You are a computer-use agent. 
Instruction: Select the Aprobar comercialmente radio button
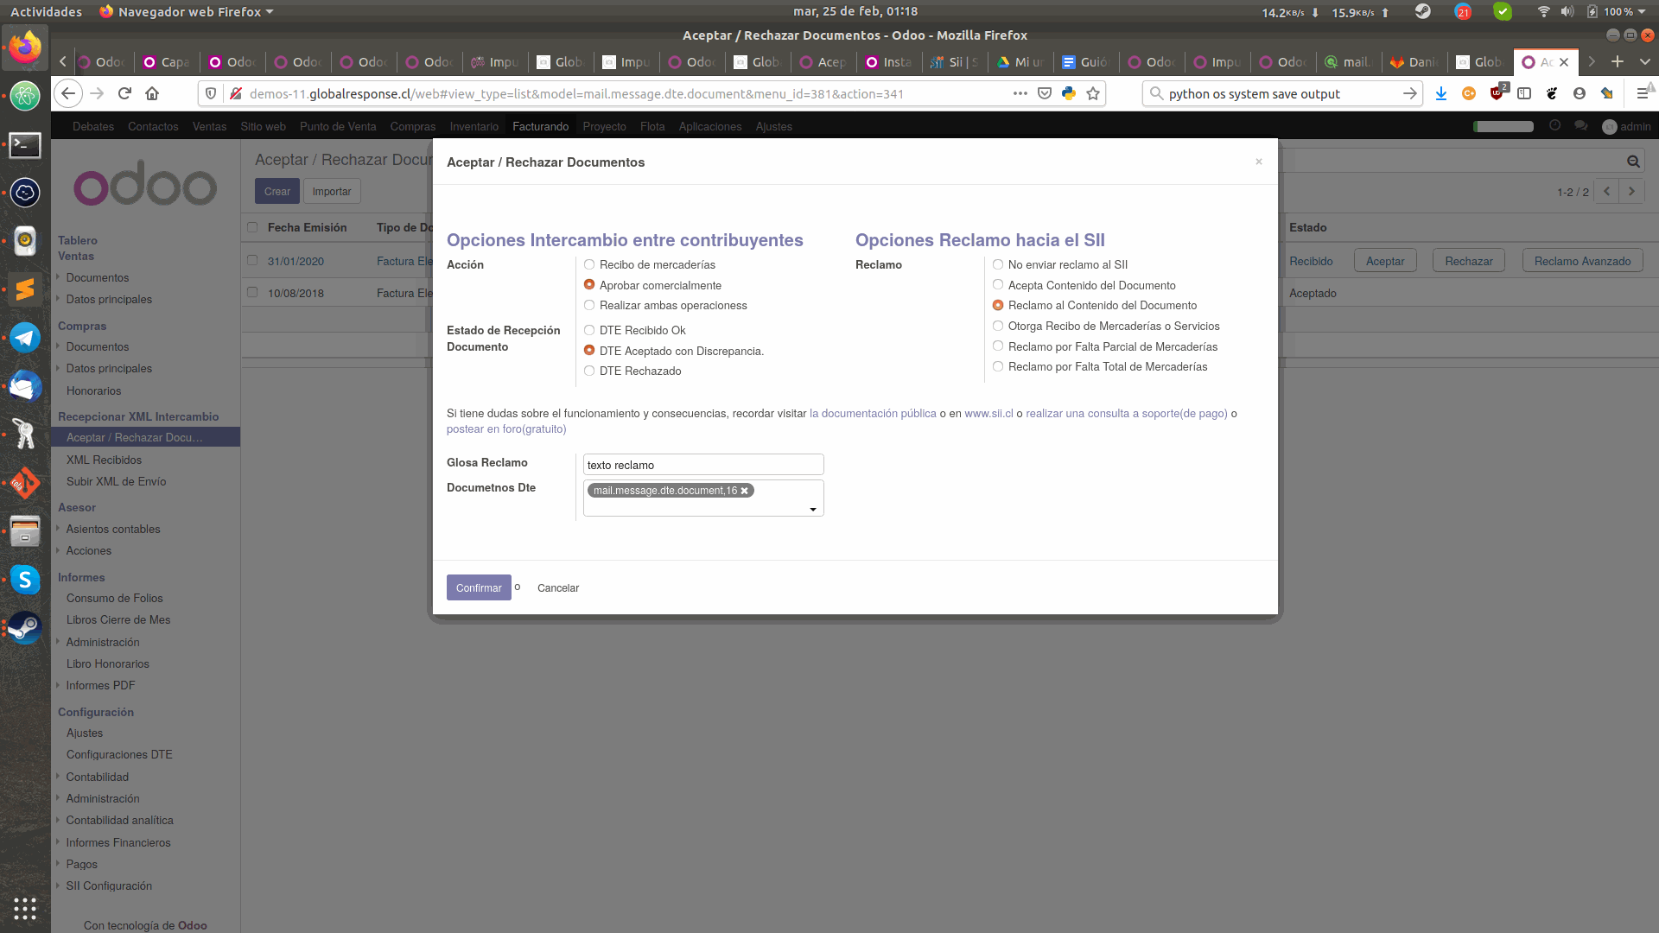[588, 284]
